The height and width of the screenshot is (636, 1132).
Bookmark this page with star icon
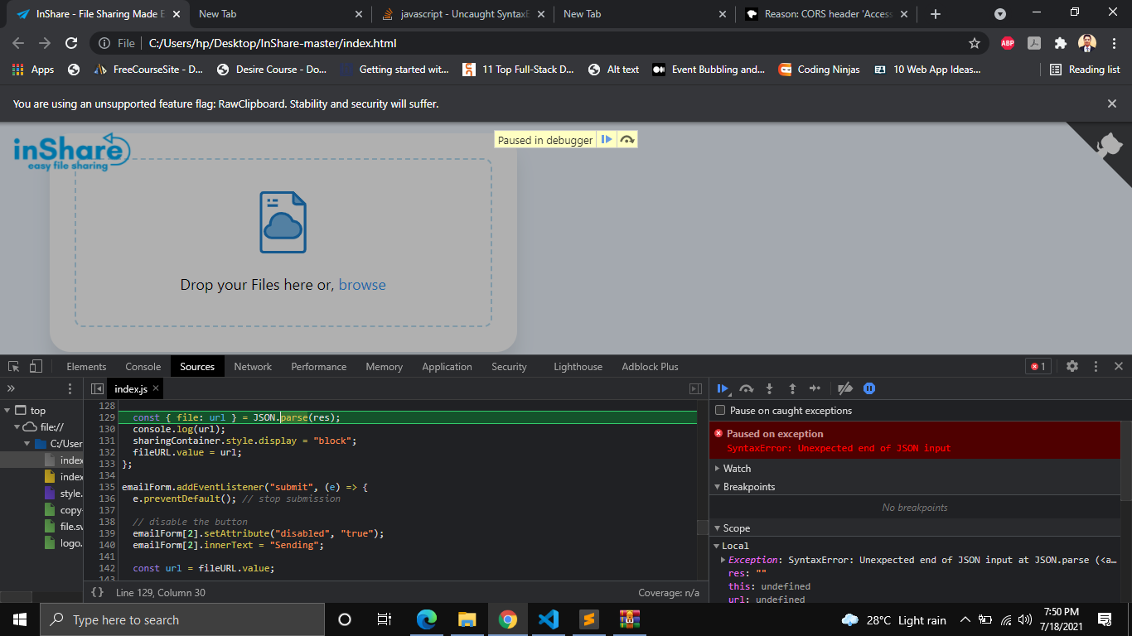[975, 43]
